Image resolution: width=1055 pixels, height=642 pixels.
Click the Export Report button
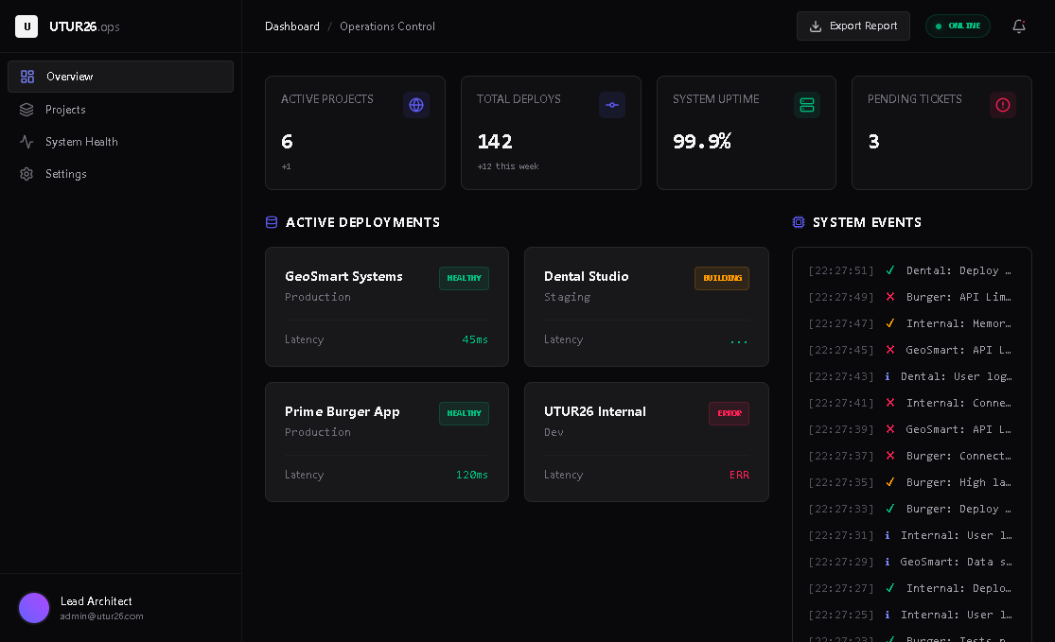[853, 26]
